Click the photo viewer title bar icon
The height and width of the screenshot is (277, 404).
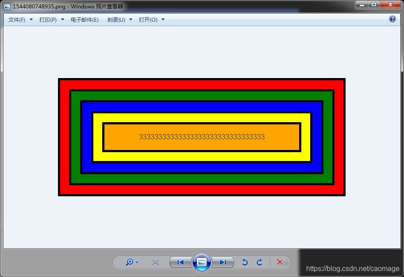pyautogui.click(x=7, y=7)
